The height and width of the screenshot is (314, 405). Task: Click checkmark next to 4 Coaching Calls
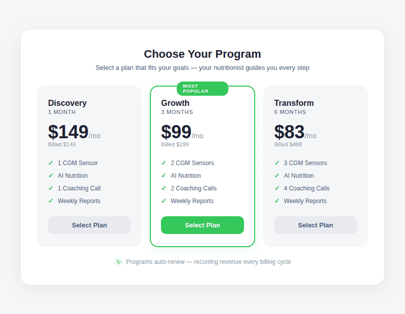277,188
